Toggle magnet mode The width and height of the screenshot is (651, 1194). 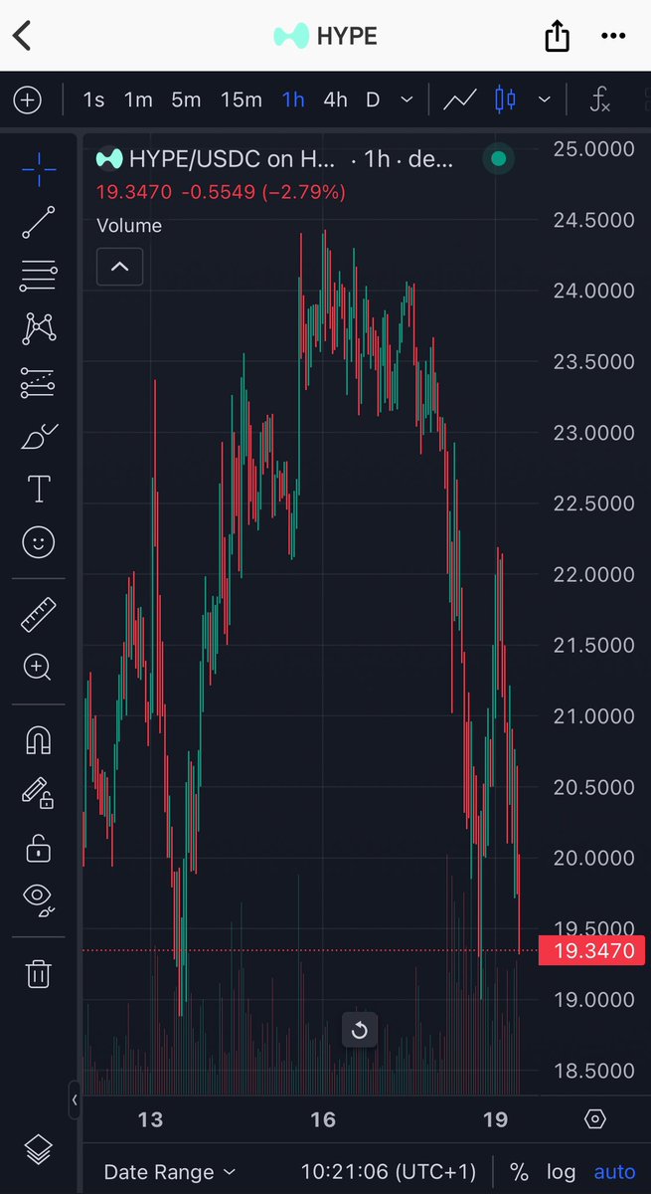coord(39,740)
